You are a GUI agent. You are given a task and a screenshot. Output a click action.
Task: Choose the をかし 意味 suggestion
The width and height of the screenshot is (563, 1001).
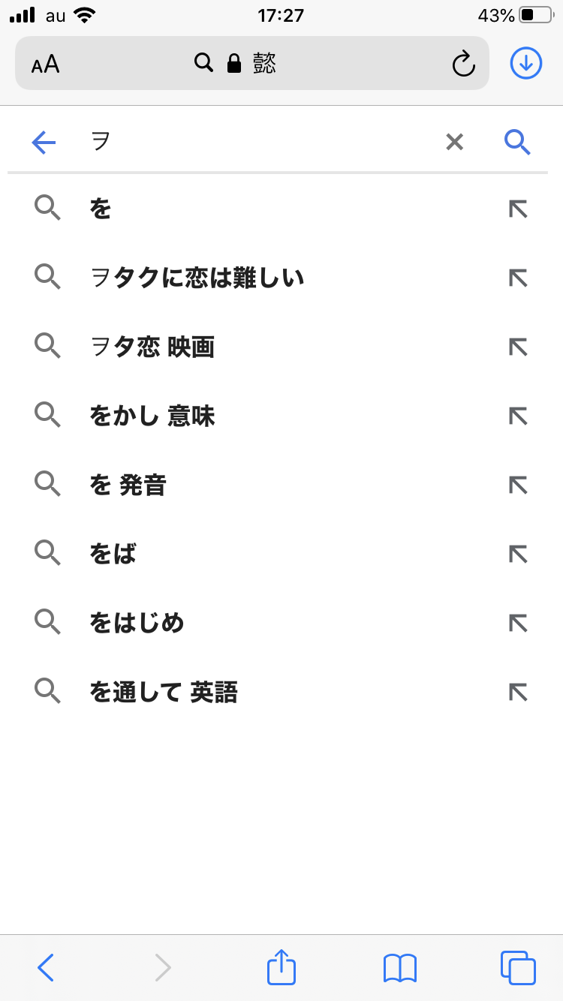pyautogui.click(x=152, y=416)
